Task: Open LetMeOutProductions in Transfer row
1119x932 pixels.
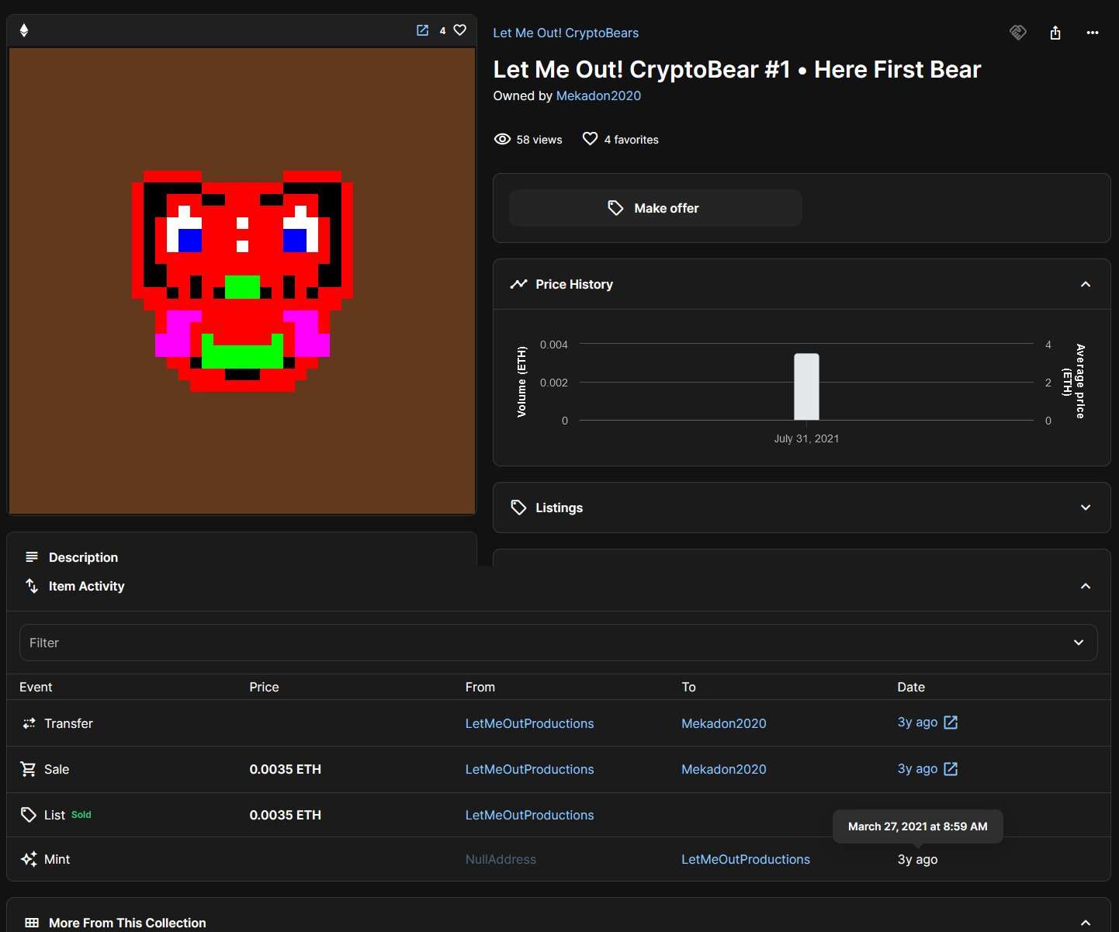Action: [x=529, y=723]
